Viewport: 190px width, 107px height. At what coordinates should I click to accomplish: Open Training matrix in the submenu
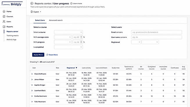(x=12, y=35)
